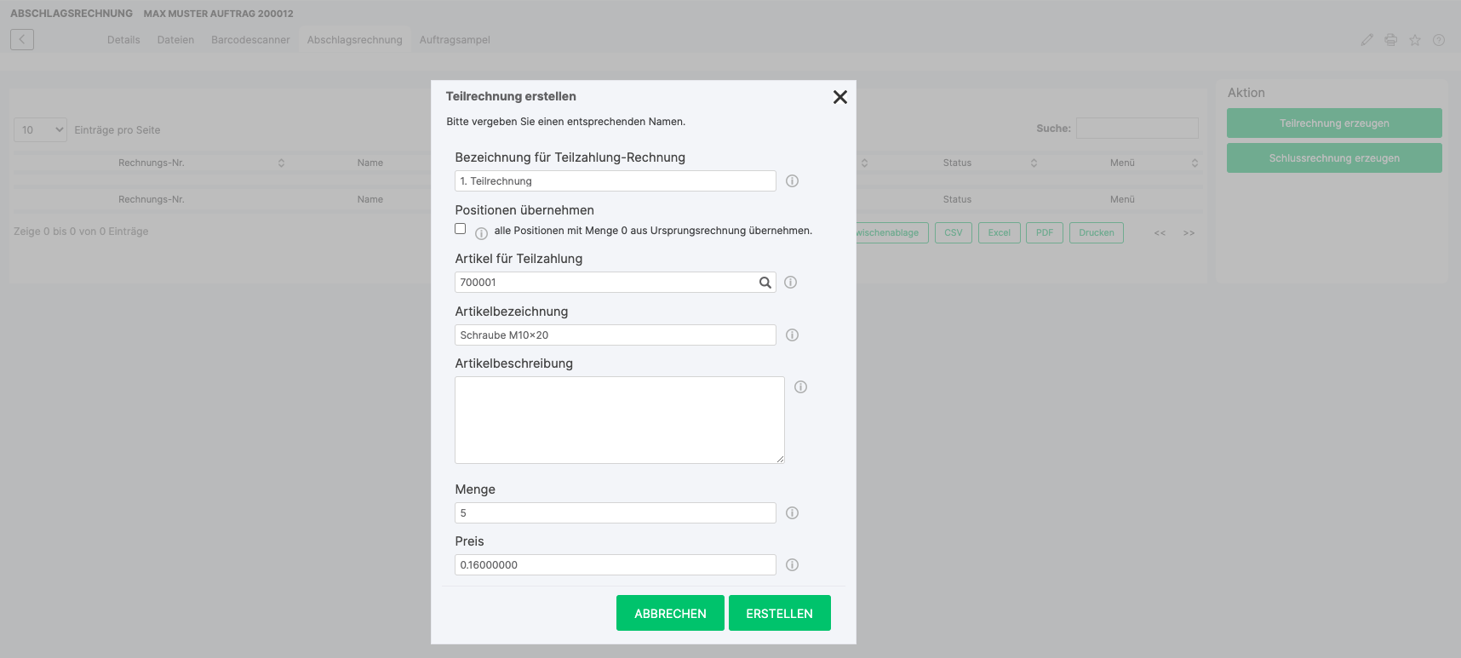
Task: Open the Barcodescanner tab
Action: point(250,40)
